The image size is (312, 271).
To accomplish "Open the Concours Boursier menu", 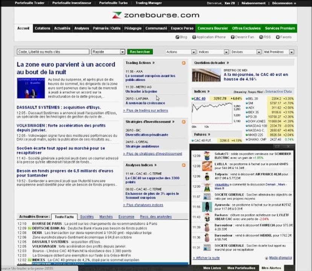I will pyautogui.click(x=213, y=28).
